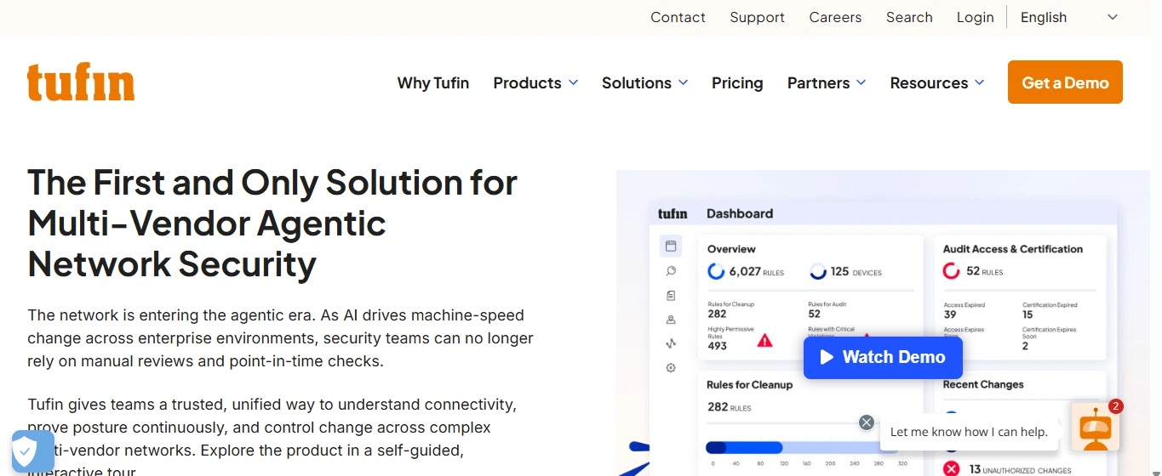Expand the Resources menu

(x=937, y=82)
